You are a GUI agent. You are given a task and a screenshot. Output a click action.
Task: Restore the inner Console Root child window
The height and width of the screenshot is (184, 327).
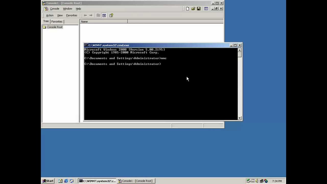pyautogui.click(x=216, y=9)
